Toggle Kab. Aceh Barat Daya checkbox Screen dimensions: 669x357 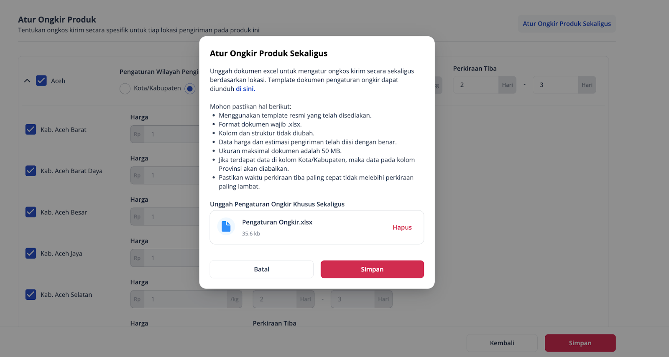(x=31, y=171)
